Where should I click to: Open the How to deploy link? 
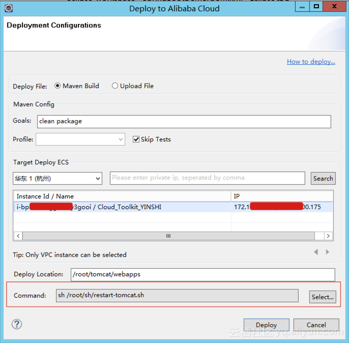(311, 62)
